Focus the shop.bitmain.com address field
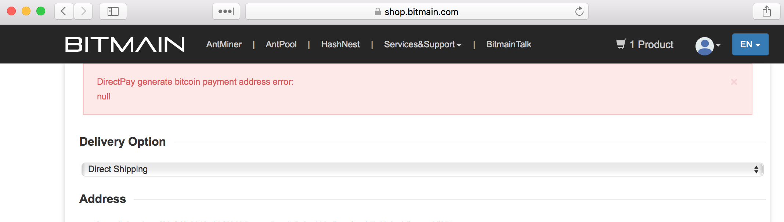Image resolution: width=784 pixels, height=222 pixels. click(x=417, y=11)
